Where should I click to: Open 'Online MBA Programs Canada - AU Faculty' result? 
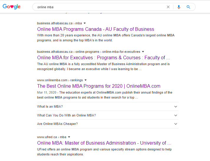[x=96, y=29]
